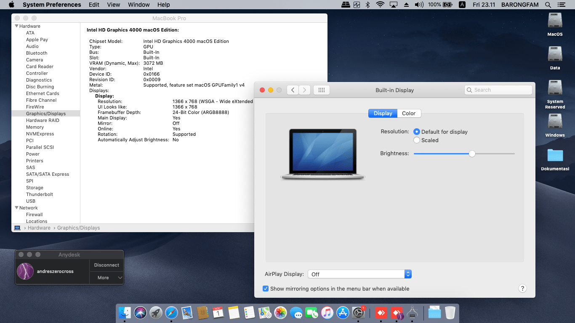Open Window menu
Screen dimensions: 575x323
pyautogui.click(x=139, y=5)
